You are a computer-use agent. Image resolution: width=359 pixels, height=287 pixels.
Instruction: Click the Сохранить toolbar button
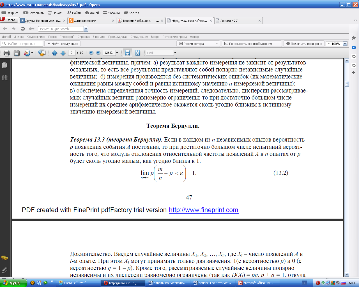point(34,13)
